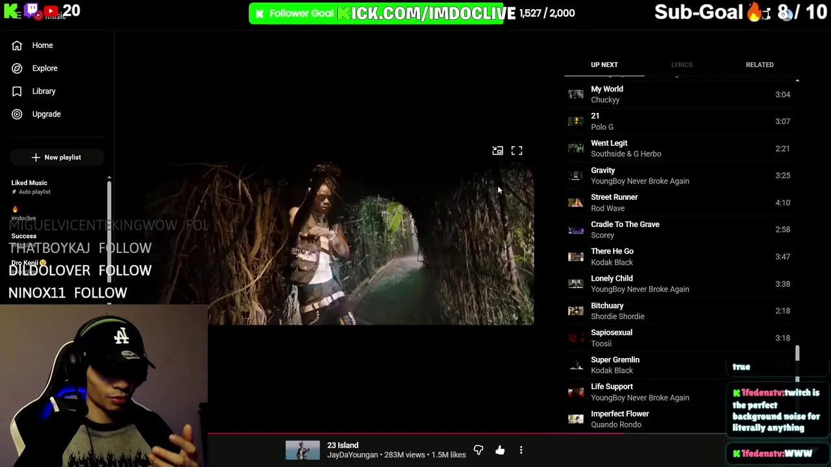Click the Went Legit thumbnail
Image resolution: width=831 pixels, height=467 pixels.
click(576, 149)
